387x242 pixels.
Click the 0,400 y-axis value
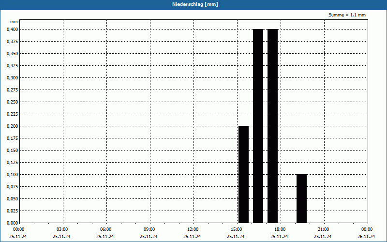pyautogui.click(x=13, y=30)
